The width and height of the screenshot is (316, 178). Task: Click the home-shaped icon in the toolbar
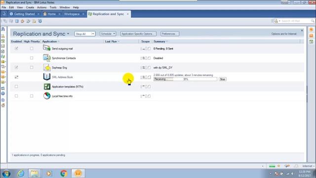(x=22, y=21)
